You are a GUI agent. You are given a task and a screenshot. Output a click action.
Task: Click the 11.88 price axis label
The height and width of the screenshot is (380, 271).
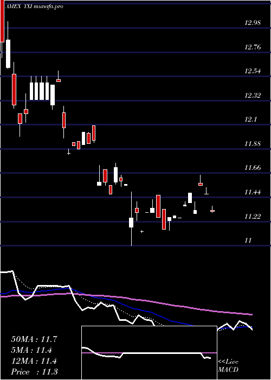tap(253, 144)
